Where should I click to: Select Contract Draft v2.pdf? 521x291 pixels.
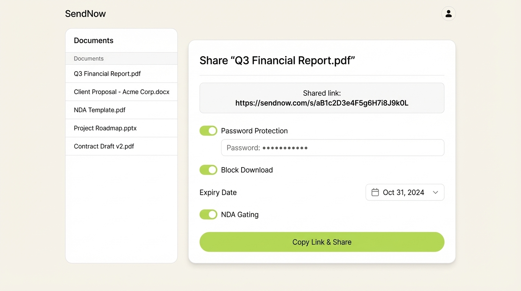tap(104, 146)
